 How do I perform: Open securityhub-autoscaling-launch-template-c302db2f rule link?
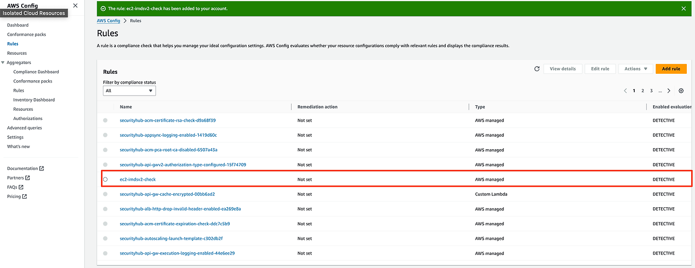(x=172, y=239)
